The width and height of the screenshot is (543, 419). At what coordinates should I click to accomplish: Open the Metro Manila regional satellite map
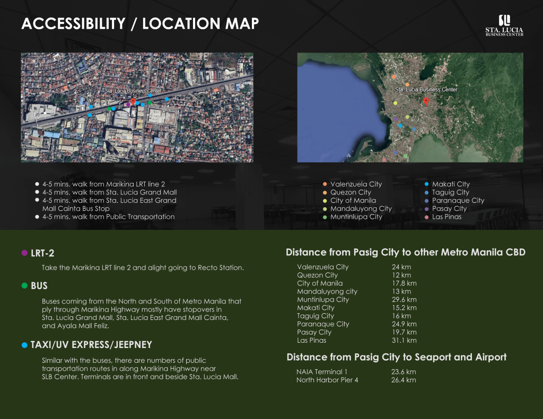click(410, 107)
